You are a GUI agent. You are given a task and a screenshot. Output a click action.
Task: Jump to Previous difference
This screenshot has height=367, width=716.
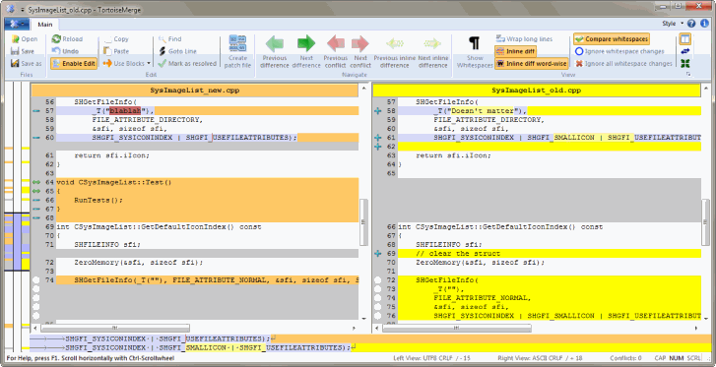pos(275,51)
